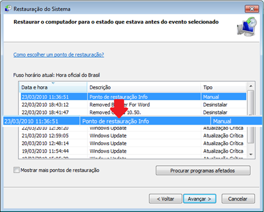Click scrollbar up arrow of restore points list

click(251, 86)
